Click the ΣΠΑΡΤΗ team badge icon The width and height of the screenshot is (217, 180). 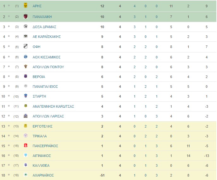coord(26,96)
